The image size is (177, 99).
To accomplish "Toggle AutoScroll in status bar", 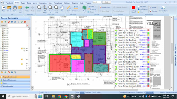I will [x=149, y=92].
